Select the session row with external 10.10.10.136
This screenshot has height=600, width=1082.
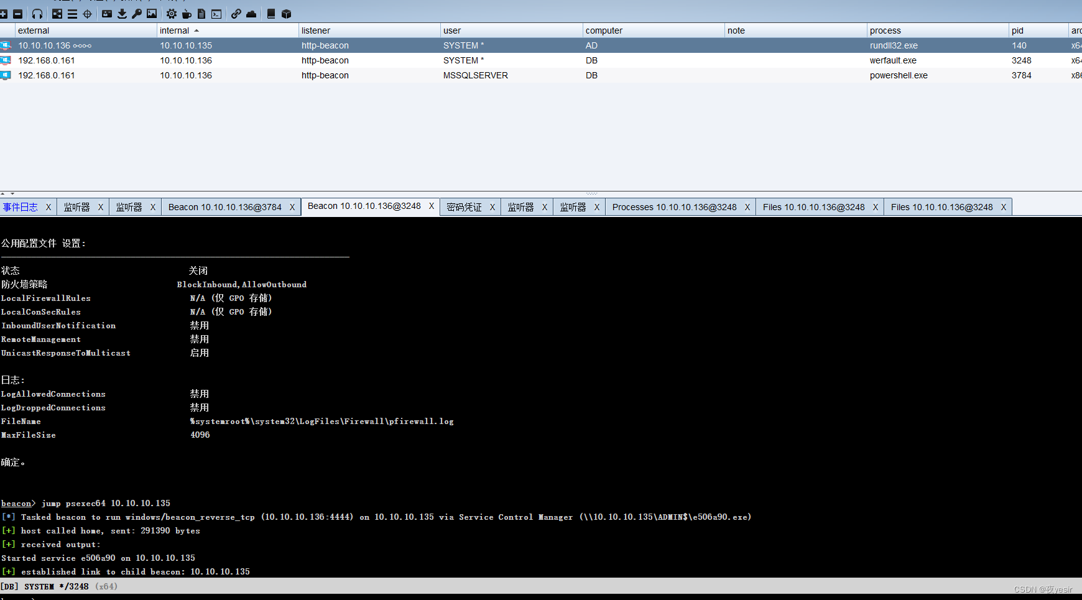coord(541,45)
